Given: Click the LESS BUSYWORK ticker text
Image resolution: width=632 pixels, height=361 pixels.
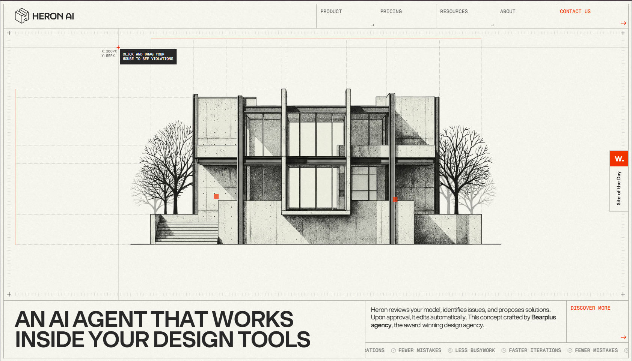Looking at the screenshot, I should (x=475, y=351).
